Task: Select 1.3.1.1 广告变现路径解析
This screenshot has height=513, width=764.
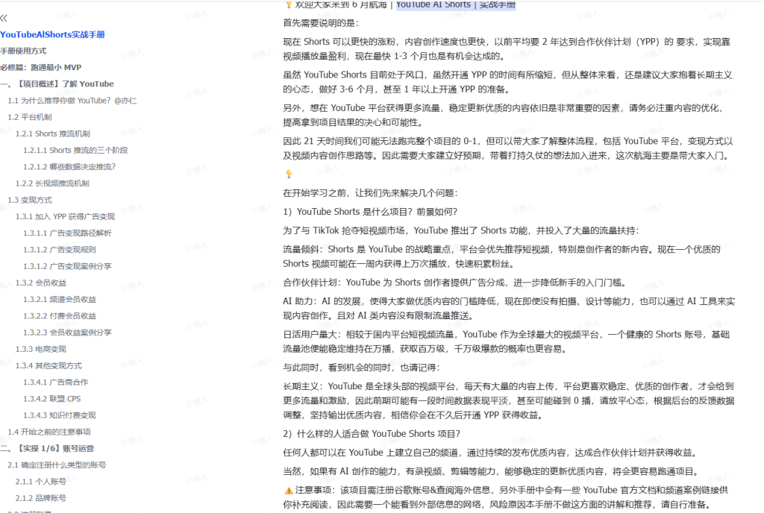Action: 67,233
